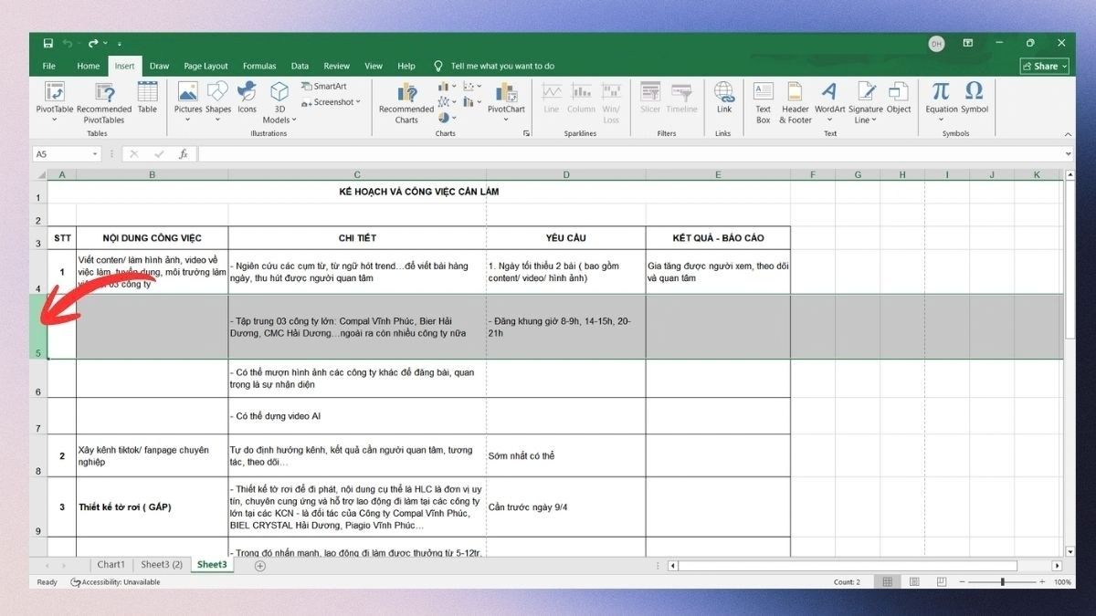Select column C header
Viewport: 1096px width, 616px height.
tap(357, 174)
